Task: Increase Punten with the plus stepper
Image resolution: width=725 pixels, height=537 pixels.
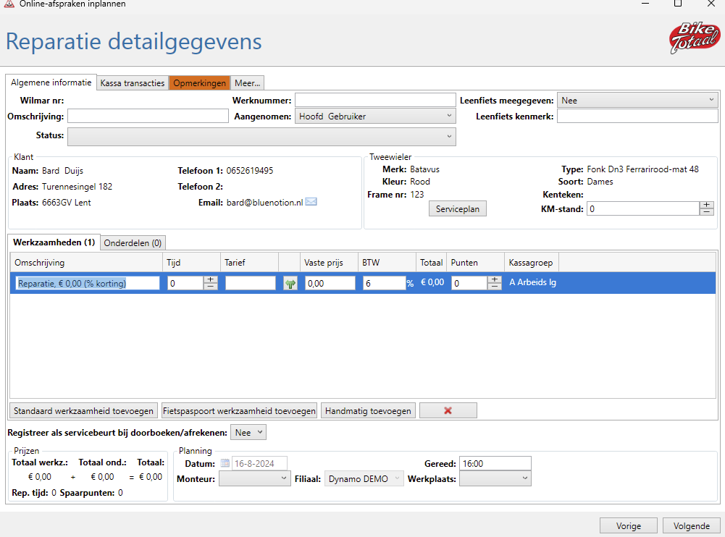Action: coord(494,279)
